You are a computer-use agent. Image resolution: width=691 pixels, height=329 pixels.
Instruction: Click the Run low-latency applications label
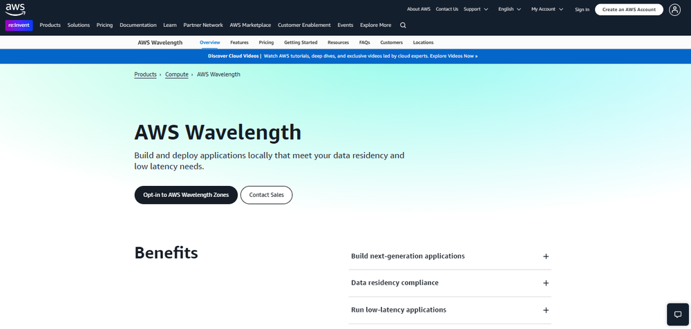pyautogui.click(x=399, y=310)
